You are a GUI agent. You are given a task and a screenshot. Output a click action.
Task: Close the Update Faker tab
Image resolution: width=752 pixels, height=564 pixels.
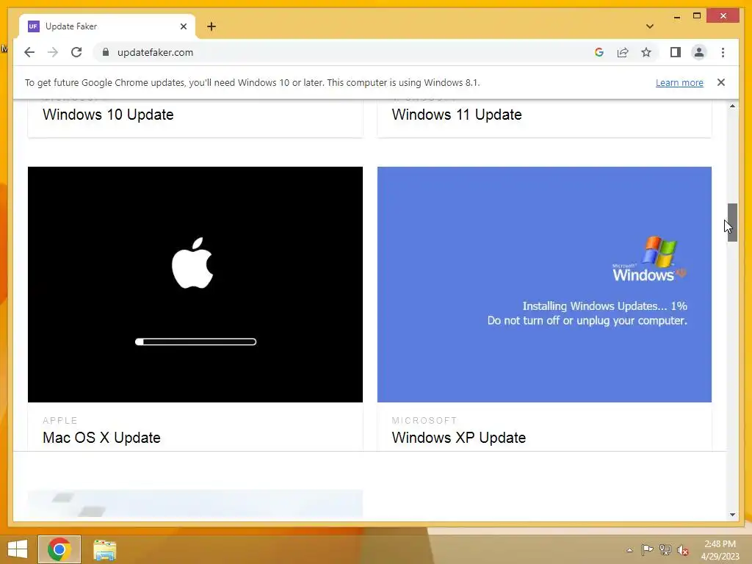click(x=183, y=26)
